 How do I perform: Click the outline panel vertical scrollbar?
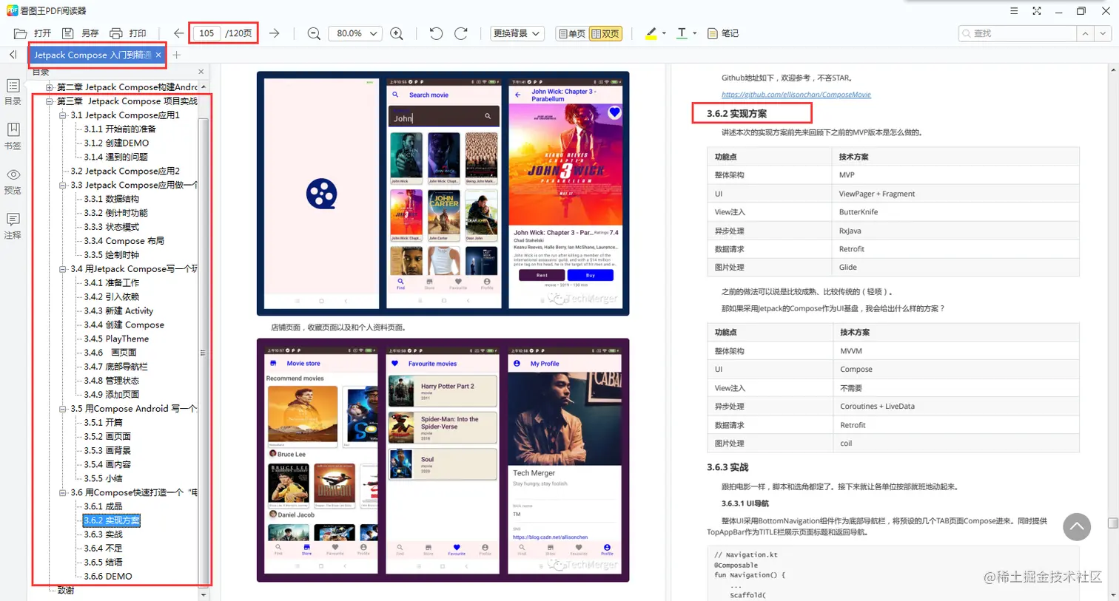pos(203,340)
